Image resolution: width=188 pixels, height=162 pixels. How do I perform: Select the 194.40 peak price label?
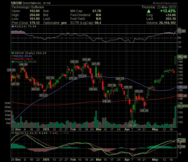[x=86, y=59]
